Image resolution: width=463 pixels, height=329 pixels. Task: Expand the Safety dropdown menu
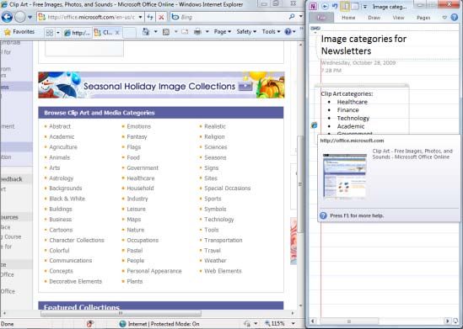[x=246, y=31]
